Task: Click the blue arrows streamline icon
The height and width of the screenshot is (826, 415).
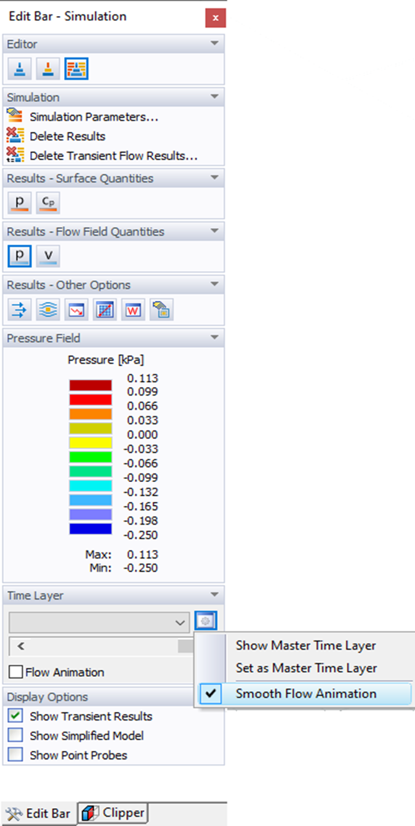Action: pos(20,309)
